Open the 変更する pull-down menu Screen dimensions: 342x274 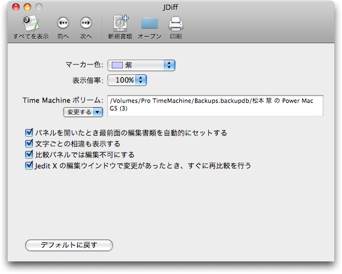[x=83, y=112]
